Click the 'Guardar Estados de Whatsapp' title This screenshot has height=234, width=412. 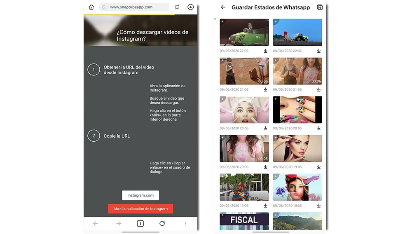[271, 7]
